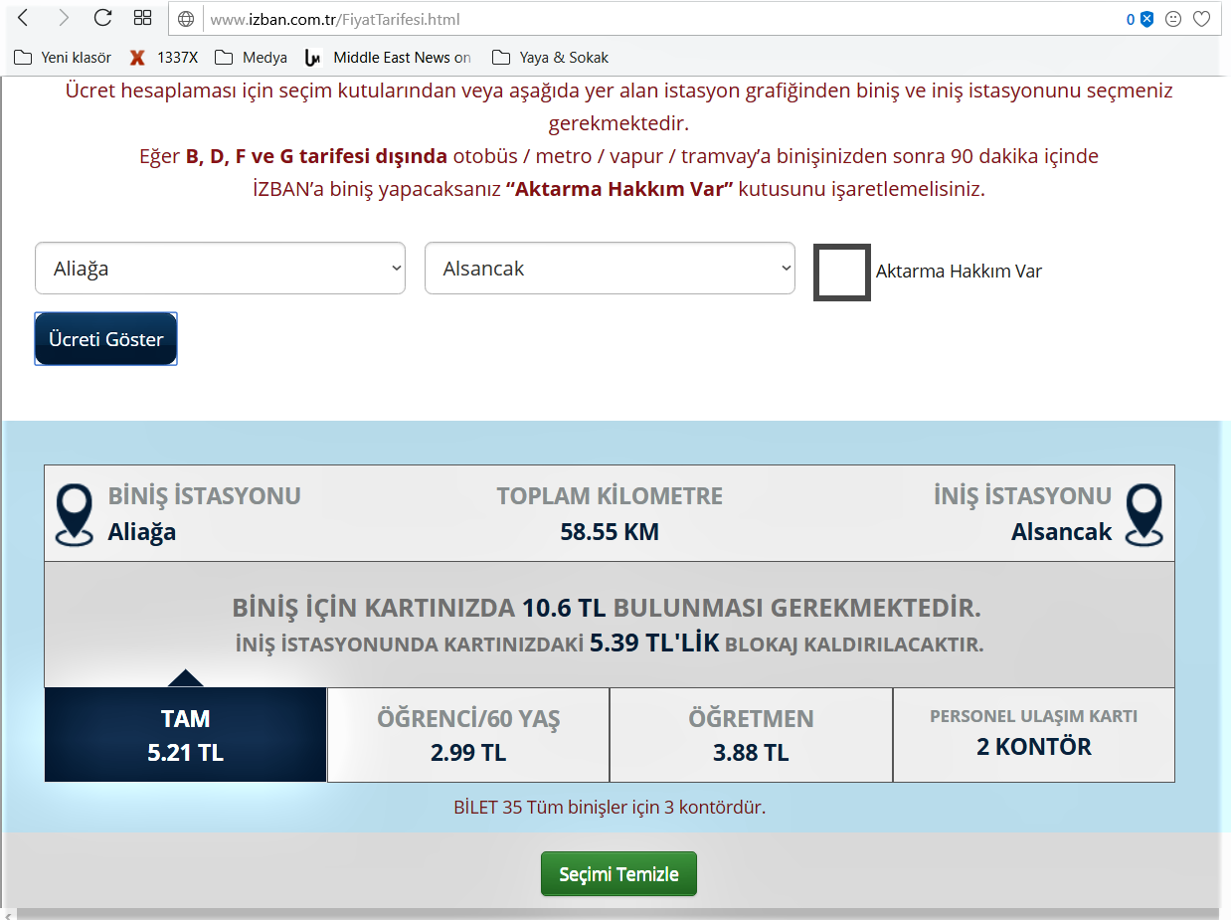The image size is (1231, 920).
Task: Click the arrival station pin icon
Action: [1143, 514]
